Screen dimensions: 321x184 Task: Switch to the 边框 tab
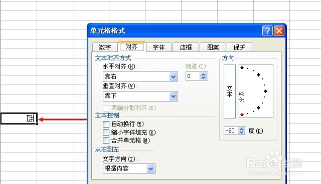[x=186, y=47]
